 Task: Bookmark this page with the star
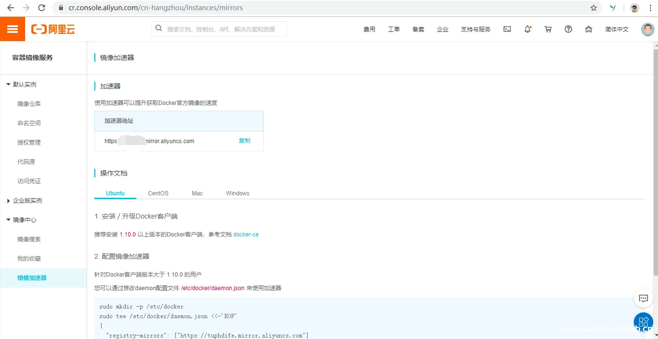[x=594, y=8]
